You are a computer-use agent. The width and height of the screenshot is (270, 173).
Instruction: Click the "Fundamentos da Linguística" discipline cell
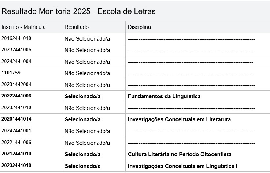[164, 96]
